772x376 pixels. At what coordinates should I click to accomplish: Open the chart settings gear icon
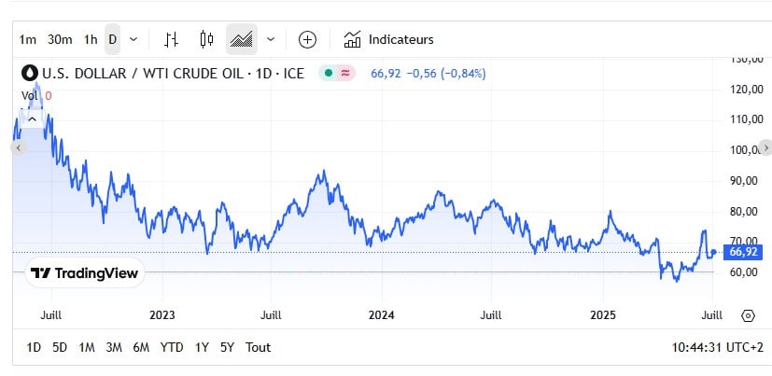pos(748,315)
